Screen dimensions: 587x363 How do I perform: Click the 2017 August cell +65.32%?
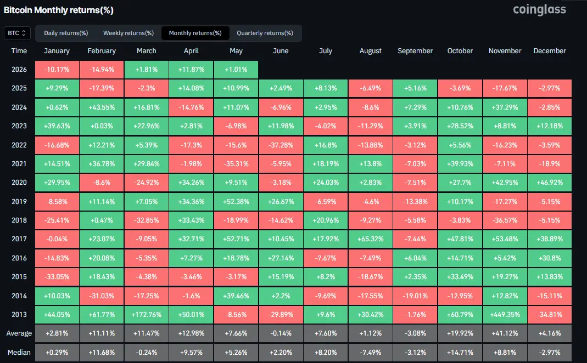370,239
